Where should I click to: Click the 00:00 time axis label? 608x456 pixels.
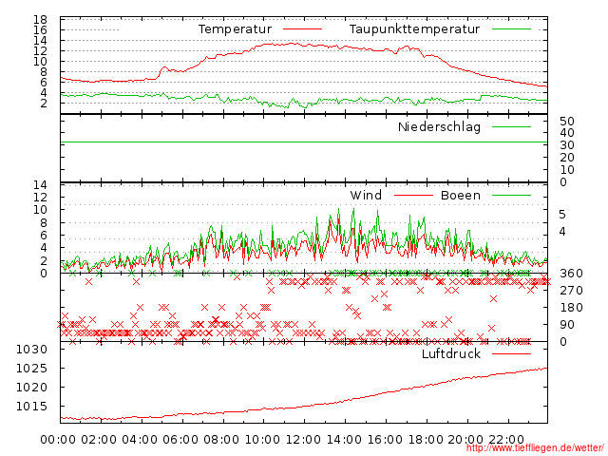click(x=58, y=439)
